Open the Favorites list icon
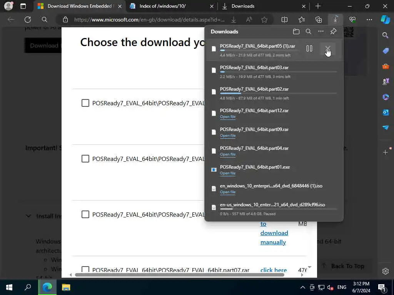394x295 pixels. [x=302, y=20]
